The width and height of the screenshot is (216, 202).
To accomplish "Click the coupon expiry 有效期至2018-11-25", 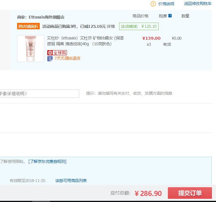I will (27, 181).
